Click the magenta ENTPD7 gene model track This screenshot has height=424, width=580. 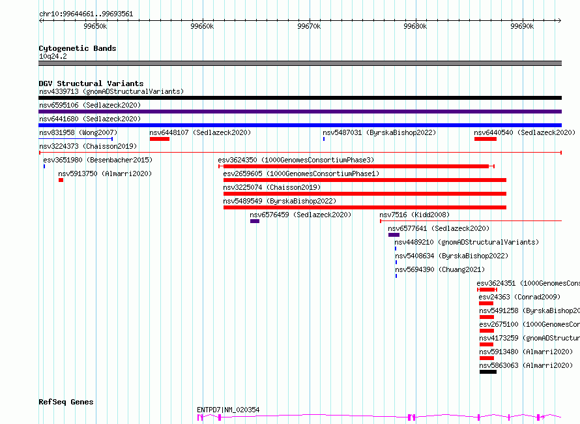pos(379,417)
